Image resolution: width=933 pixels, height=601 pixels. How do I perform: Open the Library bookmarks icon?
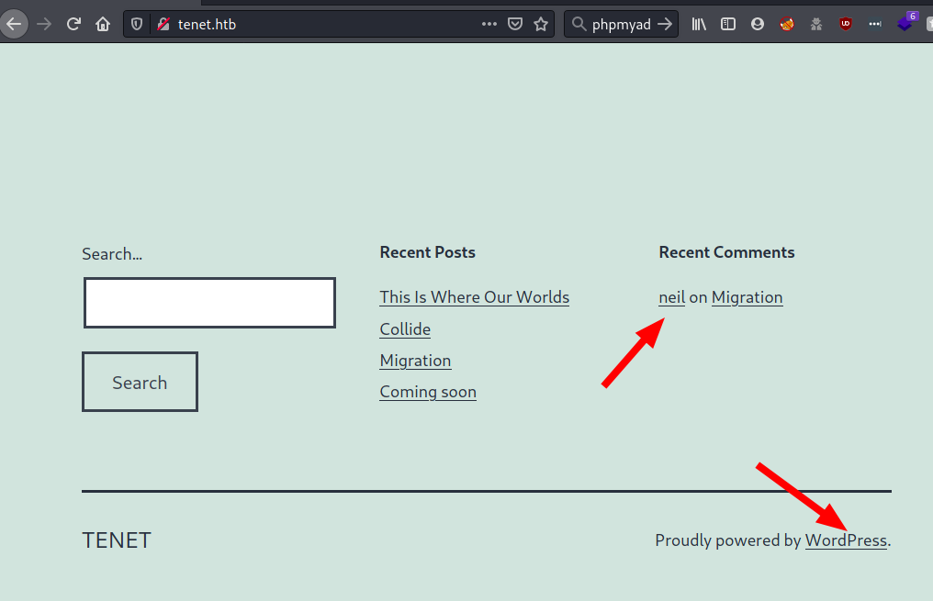pyautogui.click(x=699, y=25)
